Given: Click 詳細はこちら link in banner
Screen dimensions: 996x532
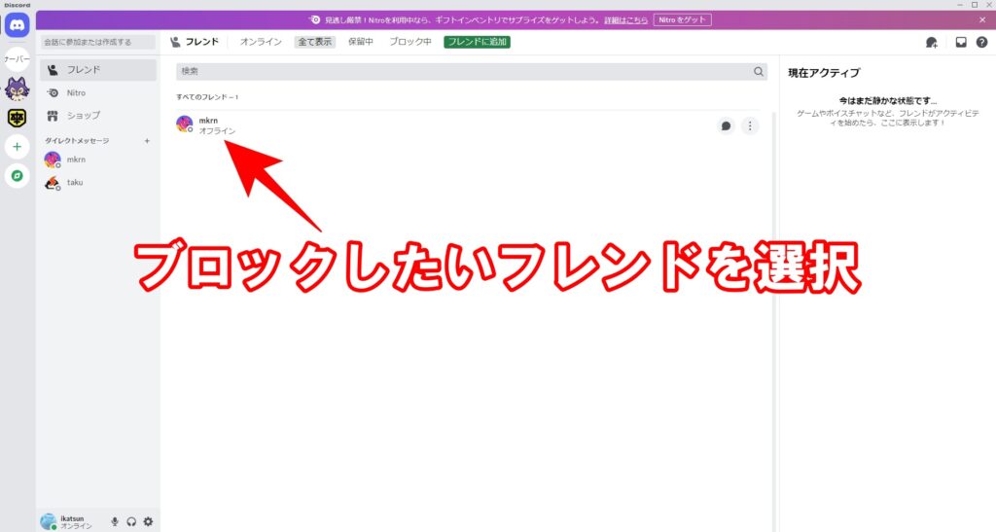Looking at the screenshot, I should click(x=625, y=20).
